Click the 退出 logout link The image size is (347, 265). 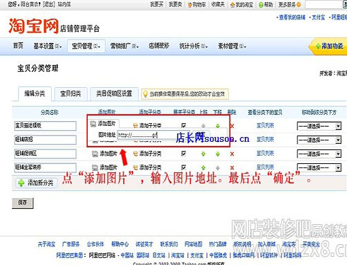pos(48,4)
